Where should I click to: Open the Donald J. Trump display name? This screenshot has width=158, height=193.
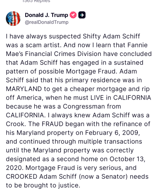click(x=46, y=15)
